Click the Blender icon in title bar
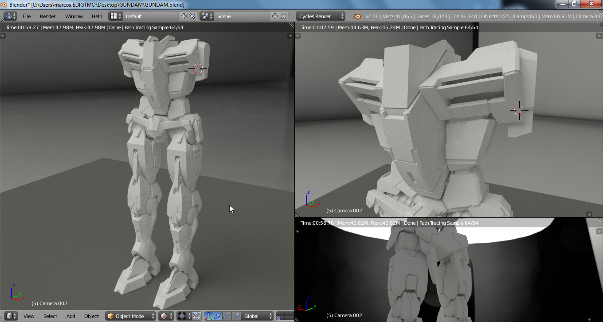This screenshot has height=322, width=603. click(x=4, y=4)
